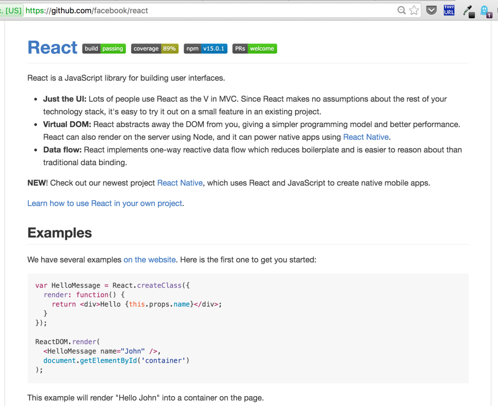The height and width of the screenshot is (406, 498).
Task: Open React Native link in NEW paragraph
Action: 180,183
